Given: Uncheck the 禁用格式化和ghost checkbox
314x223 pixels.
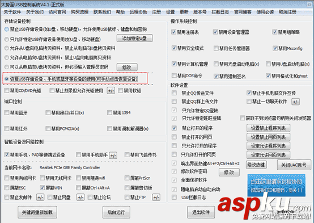Looking at the screenshot, I should (268, 76).
